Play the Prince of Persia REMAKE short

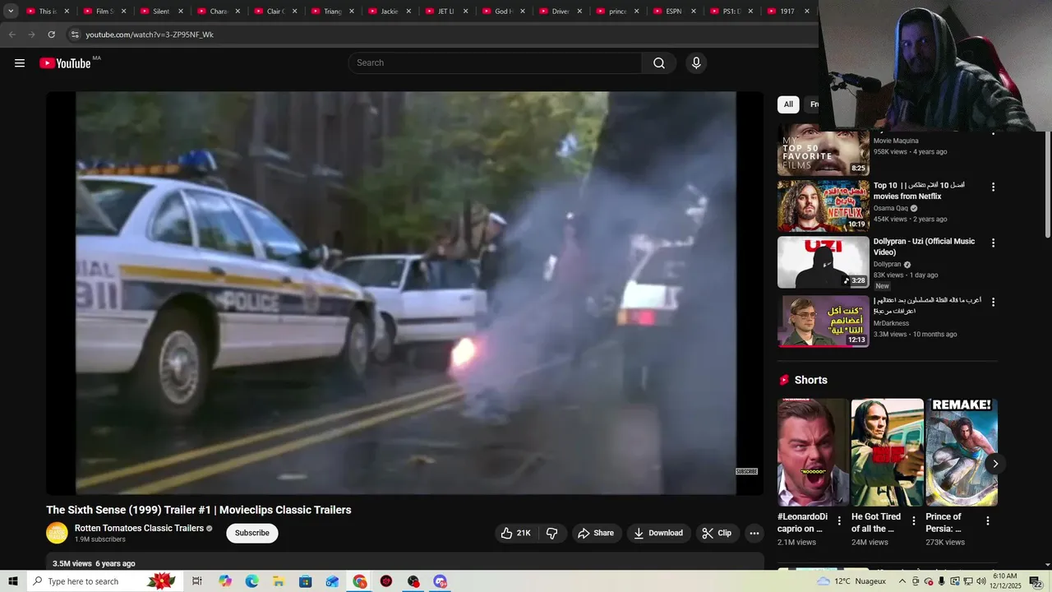point(962,452)
